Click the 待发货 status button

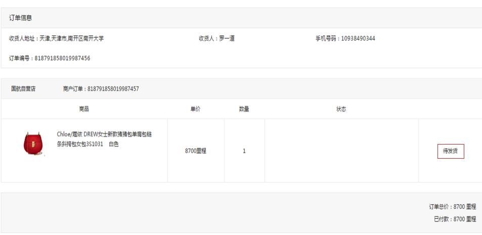tap(451, 151)
